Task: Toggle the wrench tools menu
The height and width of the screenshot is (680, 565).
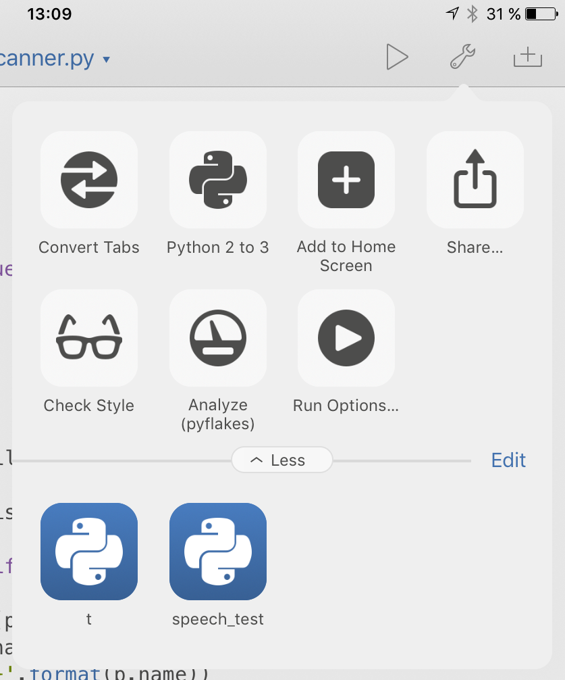Action: pos(462,57)
